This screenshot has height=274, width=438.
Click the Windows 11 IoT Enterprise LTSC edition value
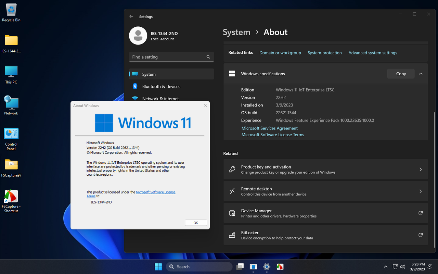click(x=305, y=90)
